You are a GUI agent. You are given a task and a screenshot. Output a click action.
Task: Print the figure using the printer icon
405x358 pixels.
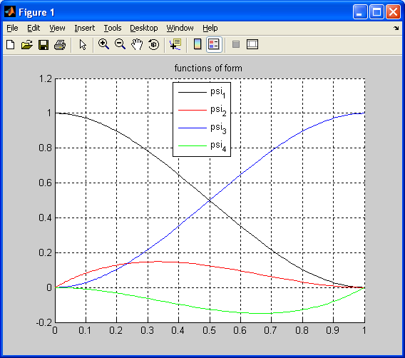[60, 45]
